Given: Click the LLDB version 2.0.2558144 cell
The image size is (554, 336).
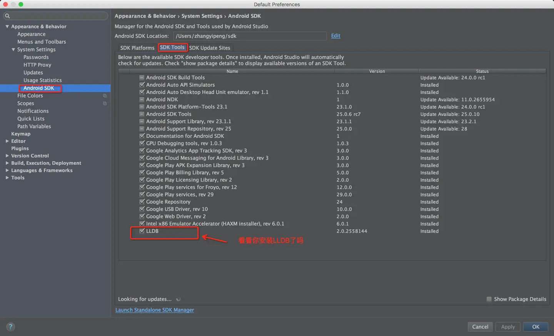Looking at the screenshot, I should pos(352,231).
